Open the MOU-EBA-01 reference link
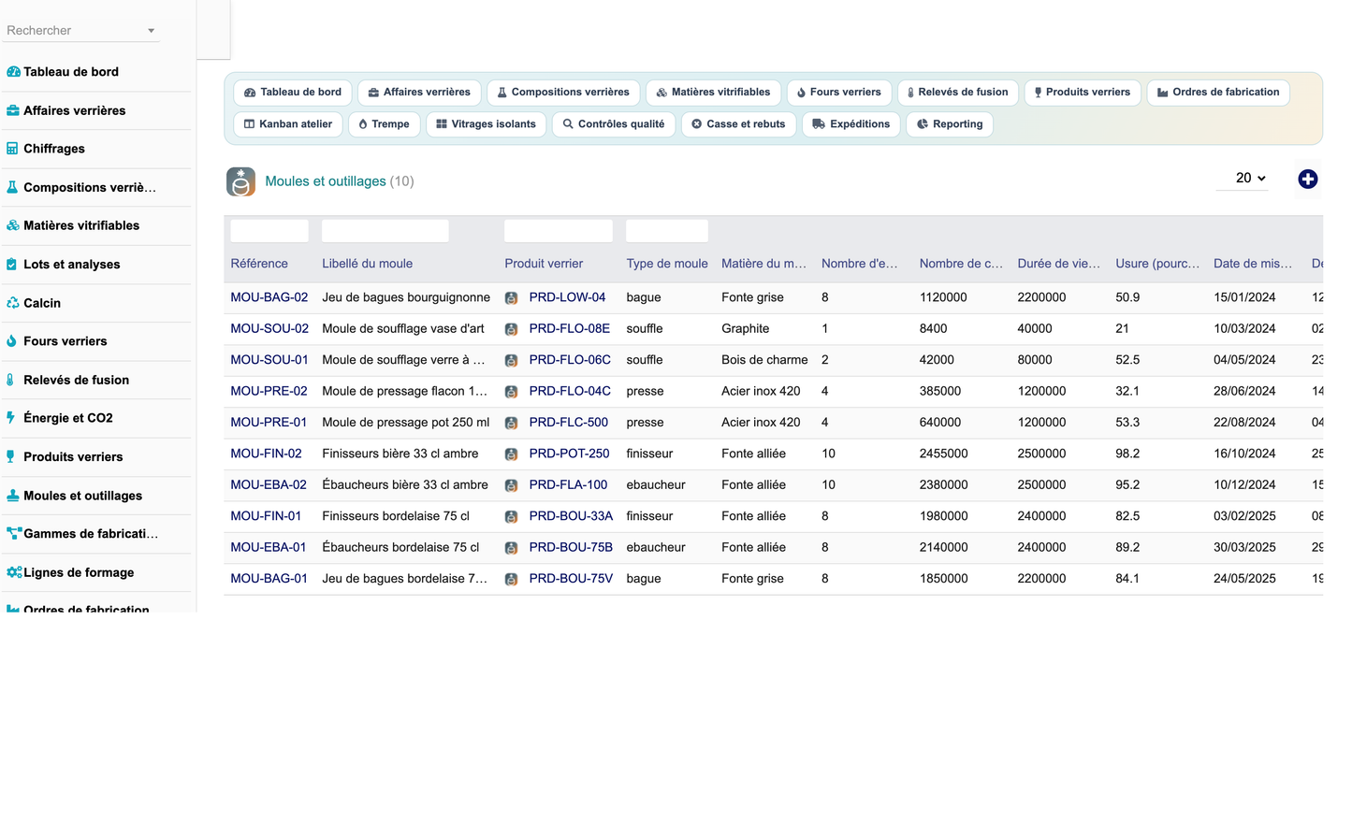Viewport: 1352px width, 836px height. tap(269, 547)
